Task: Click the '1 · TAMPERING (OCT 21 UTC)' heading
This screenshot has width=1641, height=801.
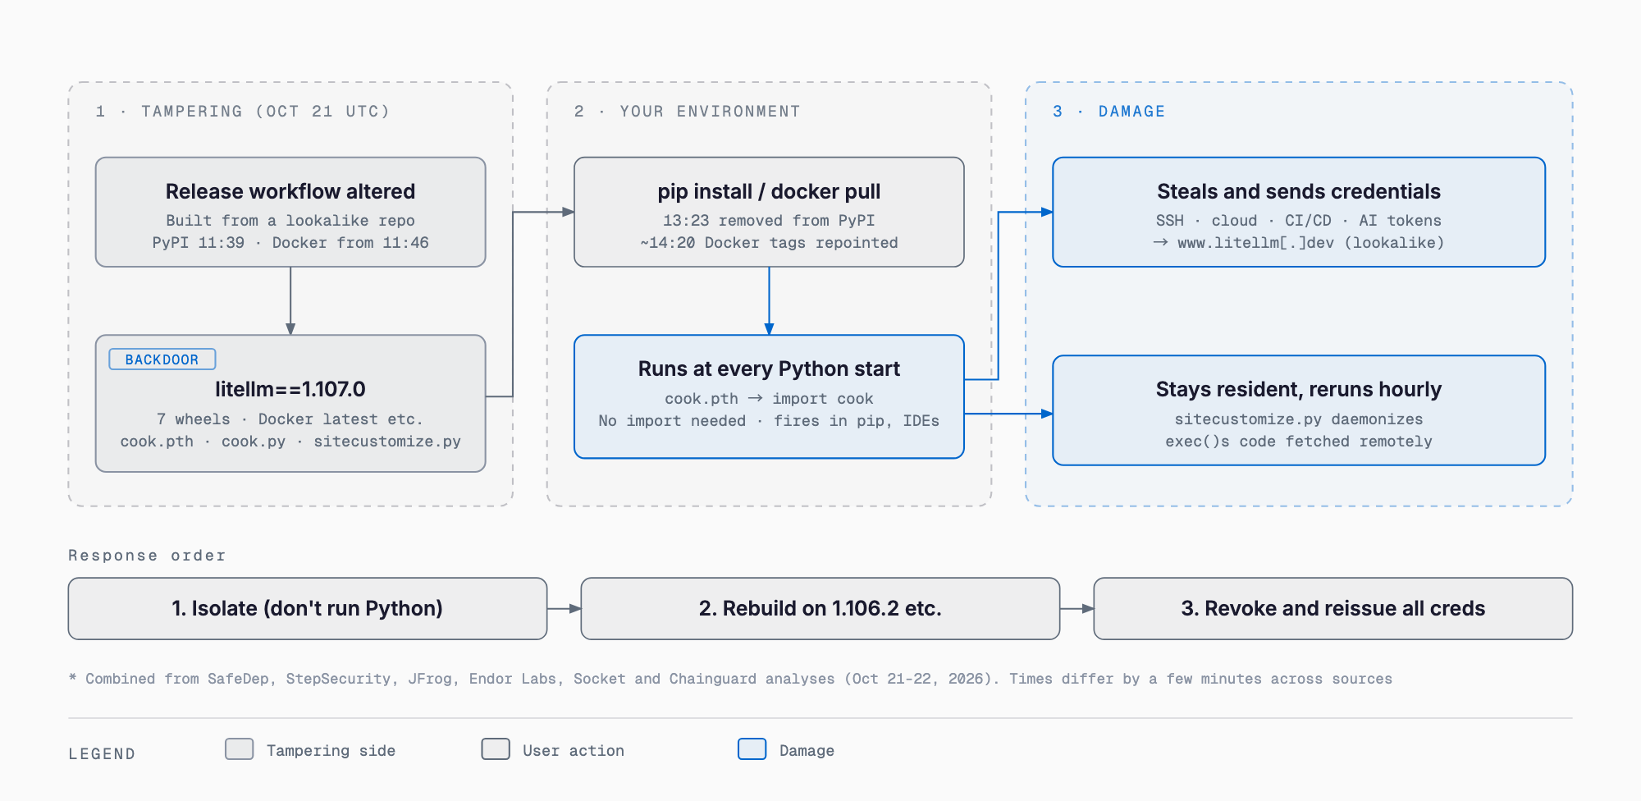Action: click(x=243, y=111)
